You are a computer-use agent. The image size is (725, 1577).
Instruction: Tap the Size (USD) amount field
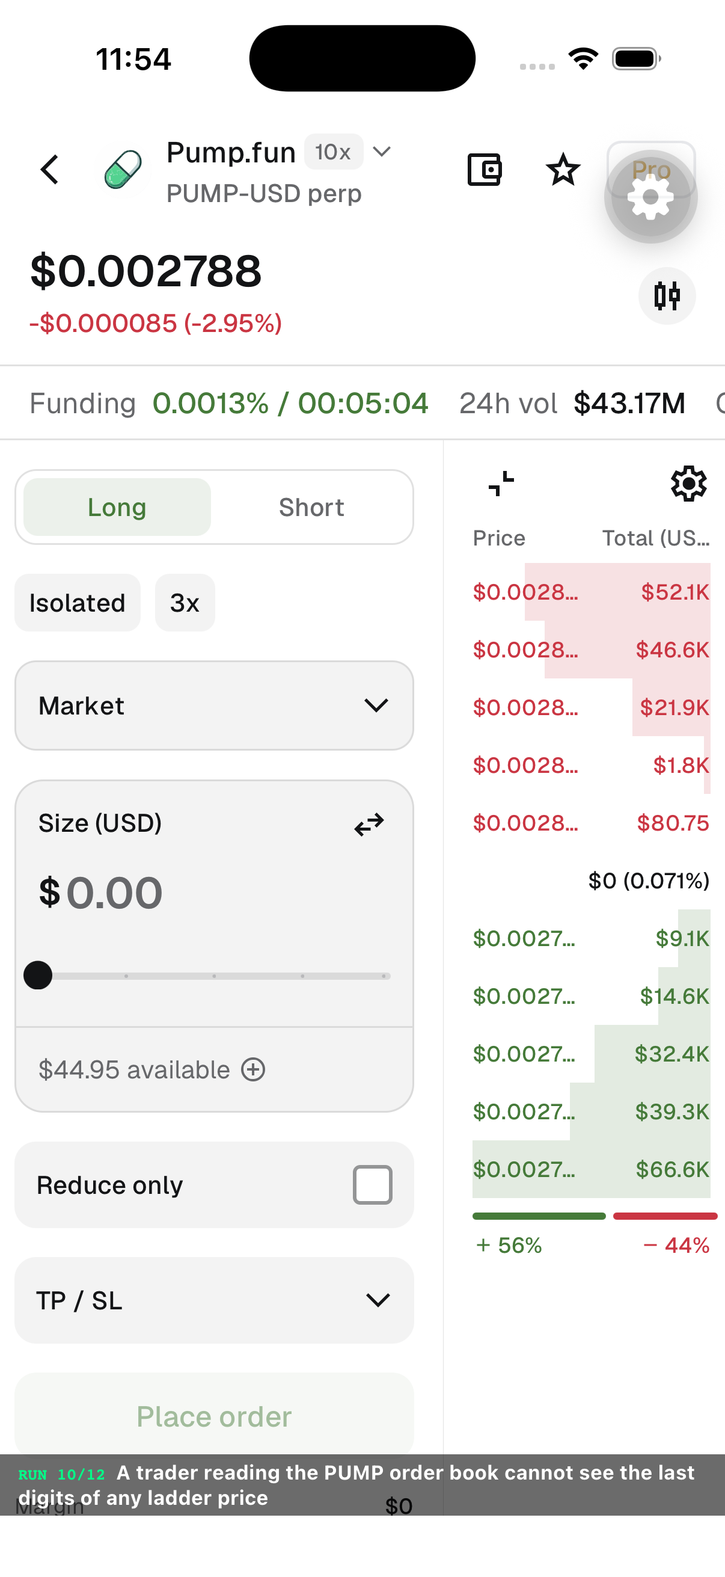[x=214, y=893]
